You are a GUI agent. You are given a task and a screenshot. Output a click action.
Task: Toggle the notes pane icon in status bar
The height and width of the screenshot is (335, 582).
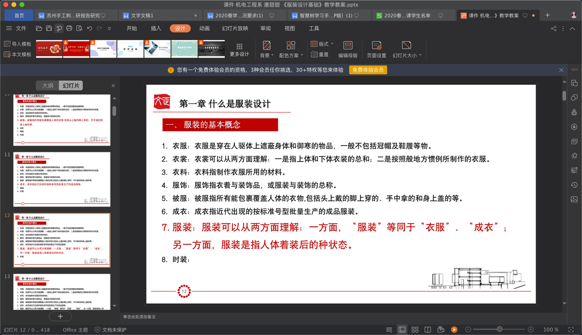[x=389, y=329]
